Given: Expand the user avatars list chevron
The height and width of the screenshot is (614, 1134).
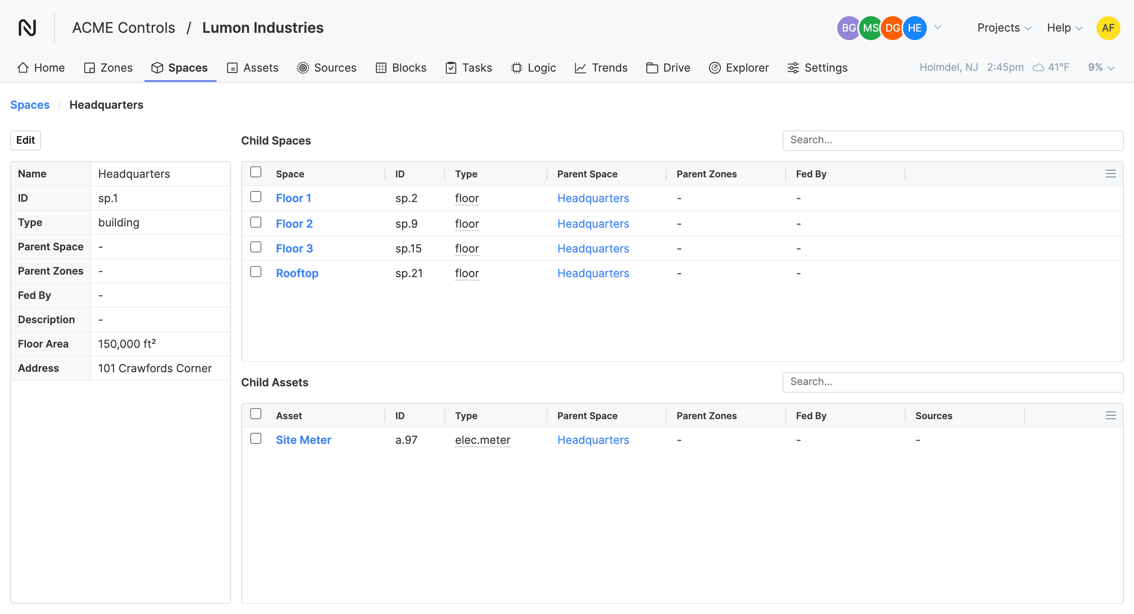Looking at the screenshot, I should (937, 27).
